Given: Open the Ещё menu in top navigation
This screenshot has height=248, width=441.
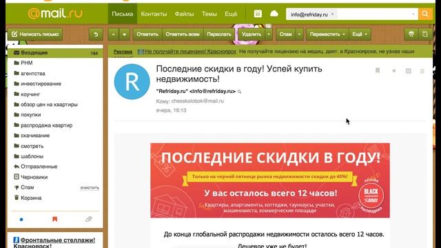Looking at the screenshot, I should [231, 14].
